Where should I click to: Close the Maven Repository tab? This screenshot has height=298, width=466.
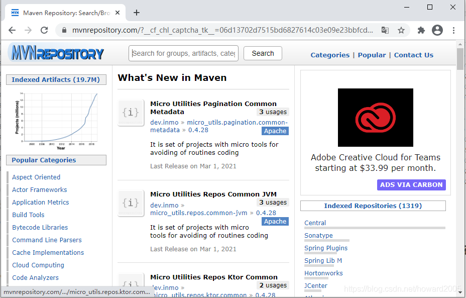point(118,13)
